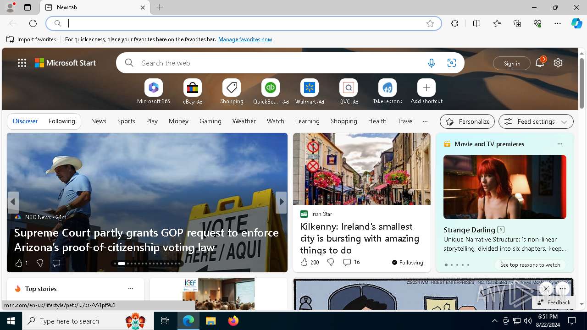587x330 pixels.
Task: Dislike the Kilkenny article
Action: [x=331, y=262]
